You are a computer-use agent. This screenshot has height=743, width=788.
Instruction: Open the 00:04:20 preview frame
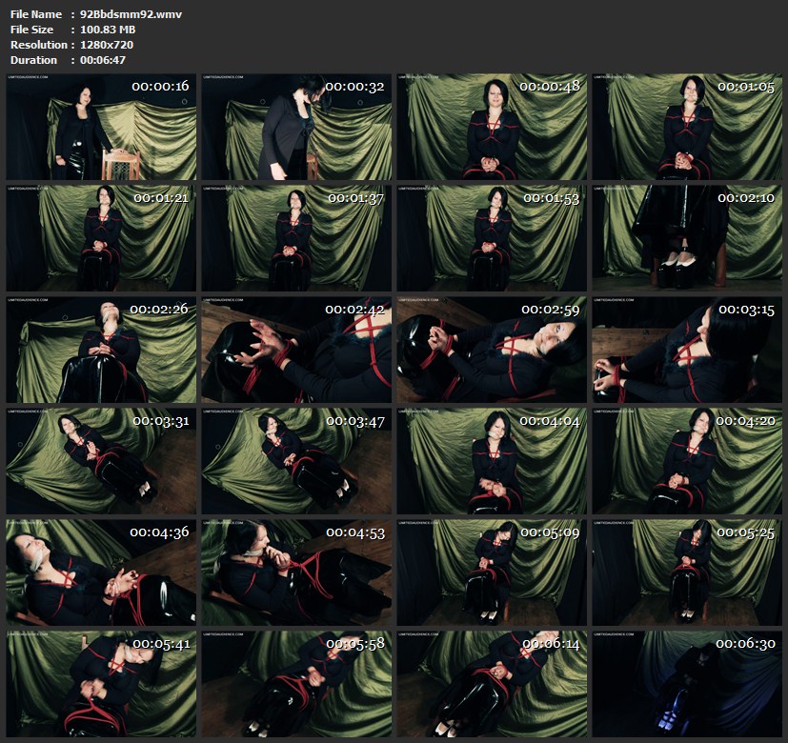(687, 461)
